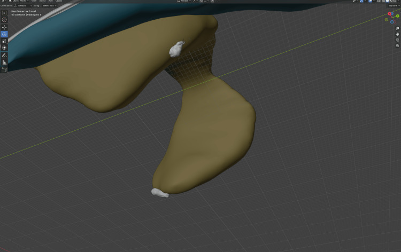This screenshot has width=401, height=252.
Task: Select the Move tool
Action: 4,27
